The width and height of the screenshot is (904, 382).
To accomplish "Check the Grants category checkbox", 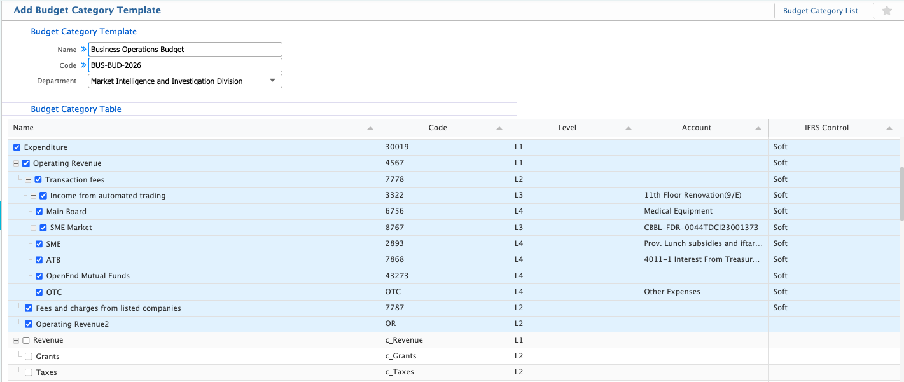I will click(x=29, y=357).
